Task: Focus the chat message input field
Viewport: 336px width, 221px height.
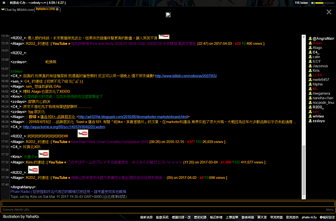Action: tap(168, 204)
